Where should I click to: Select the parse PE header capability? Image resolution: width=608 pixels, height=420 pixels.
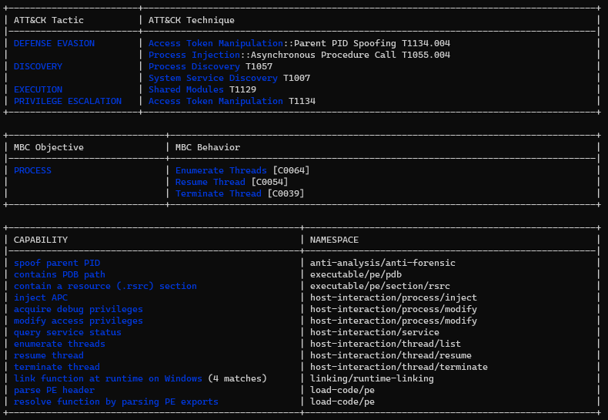[x=54, y=390]
